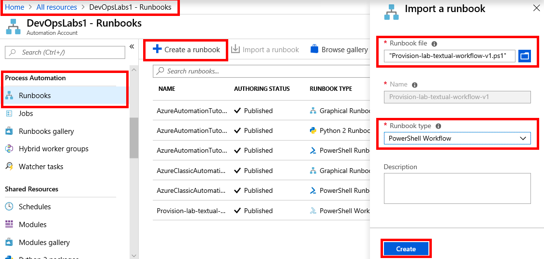Click the Watcher tasks icon

pyautogui.click(x=9, y=166)
